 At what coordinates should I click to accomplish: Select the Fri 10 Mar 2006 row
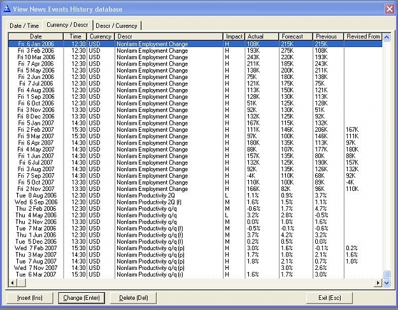pos(195,57)
